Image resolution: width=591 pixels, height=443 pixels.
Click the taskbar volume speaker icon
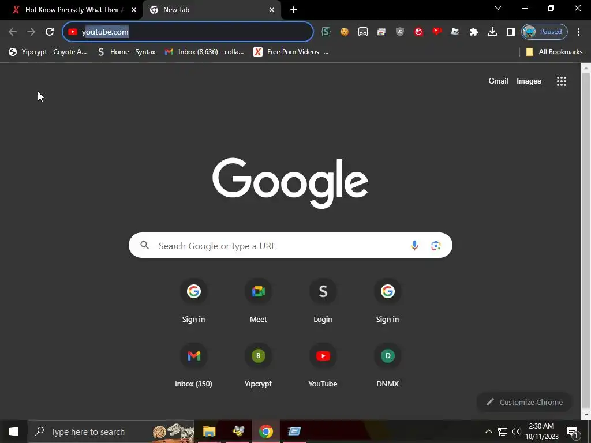(x=515, y=431)
